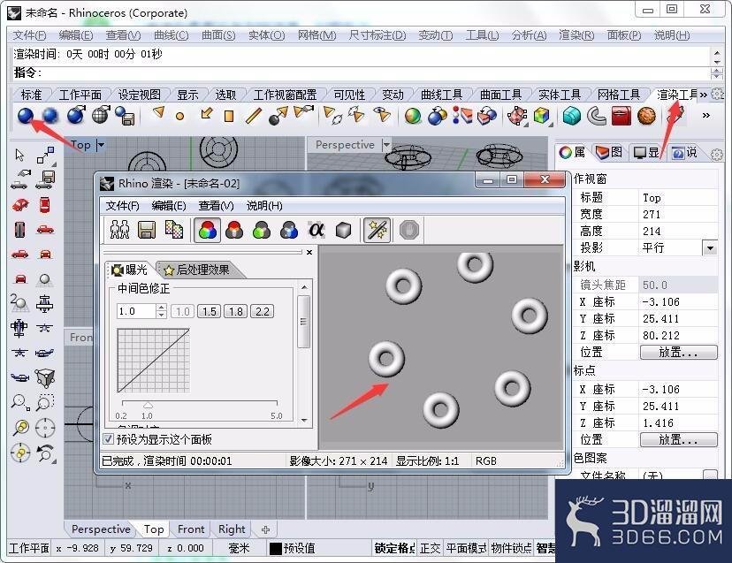Open the 渲染(R) menu
Image resolution: width=732 pixels, height=563 pixels.
(576, 35)
